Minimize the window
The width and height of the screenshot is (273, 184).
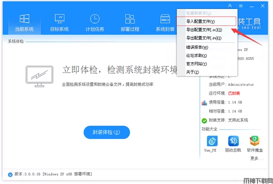click(x=252, y=6)
